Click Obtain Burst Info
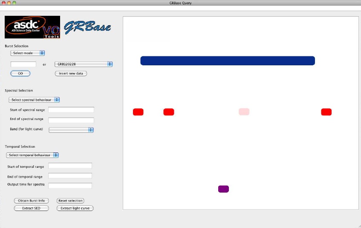 coord(32,201)
